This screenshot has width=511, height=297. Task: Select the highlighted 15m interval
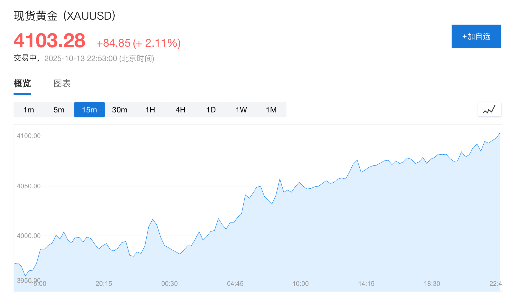[x=89, y=110]
